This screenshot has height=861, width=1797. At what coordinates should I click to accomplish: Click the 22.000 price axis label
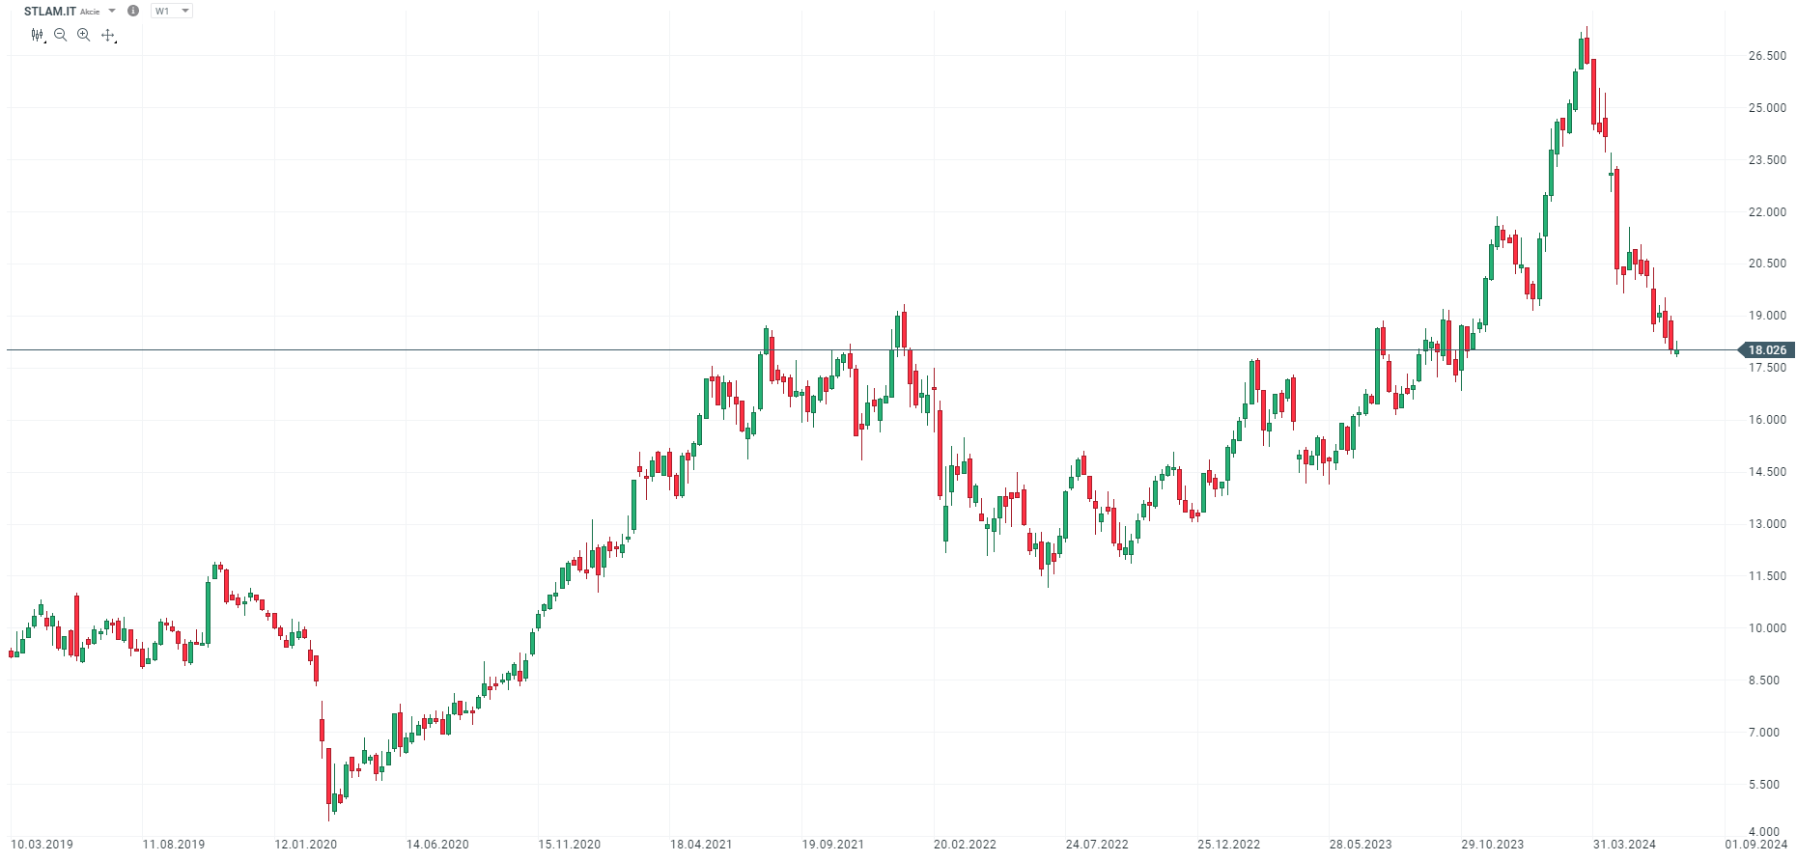(1767, 212)
